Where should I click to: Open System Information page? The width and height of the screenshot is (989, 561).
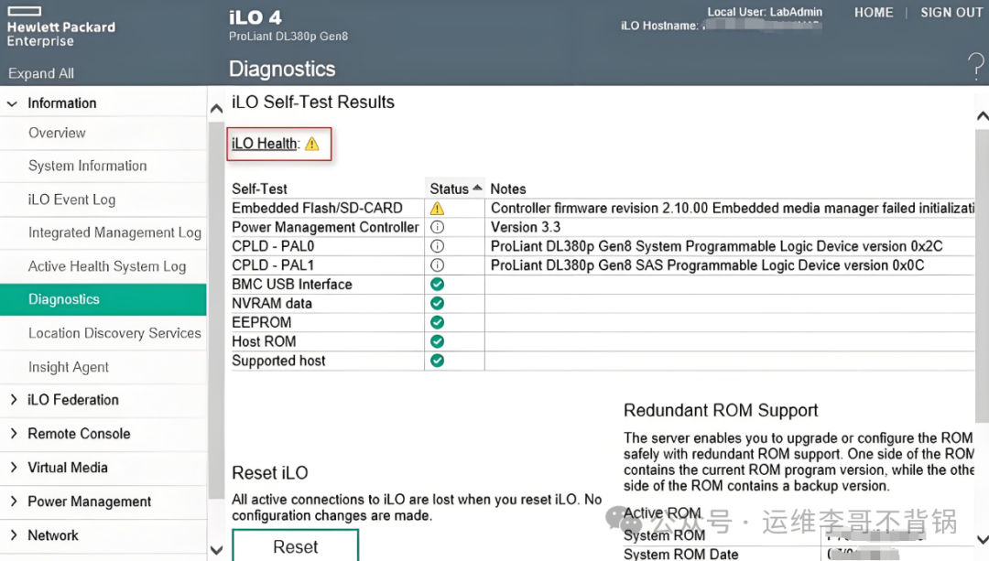tap(88, 166)
